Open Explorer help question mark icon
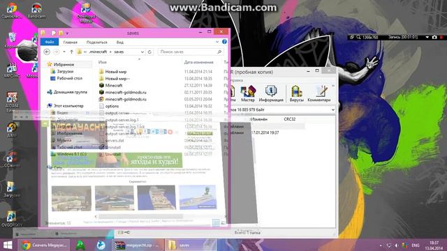This screenshot has height=251, width=447. (224, 42)
